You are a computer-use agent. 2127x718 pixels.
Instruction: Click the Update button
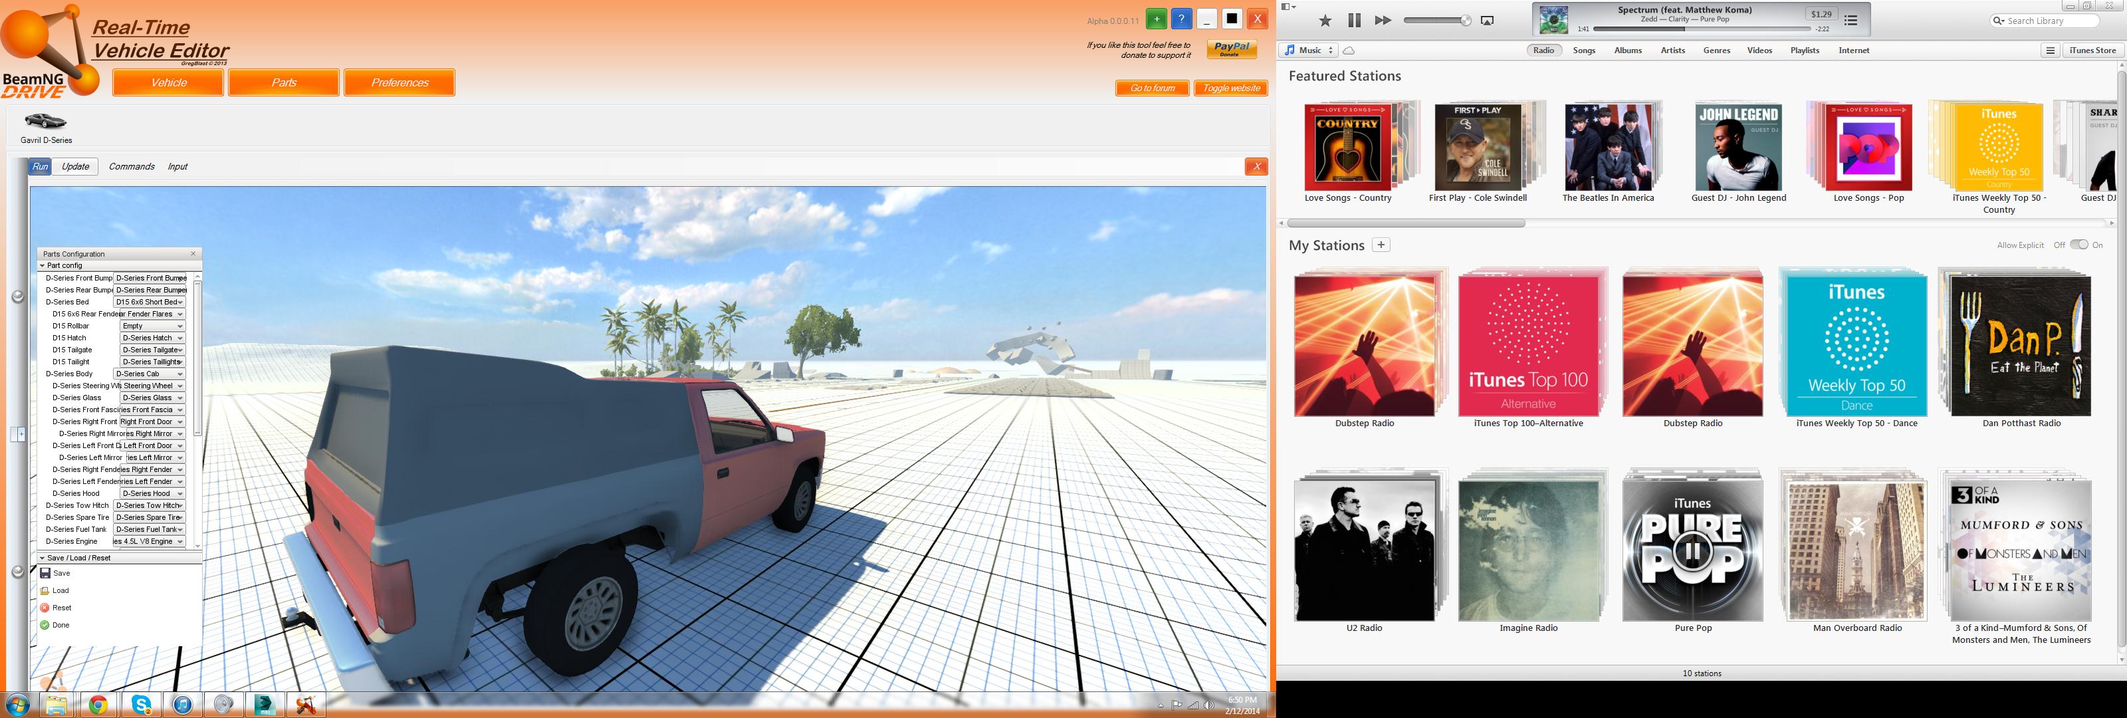[76, 167]
